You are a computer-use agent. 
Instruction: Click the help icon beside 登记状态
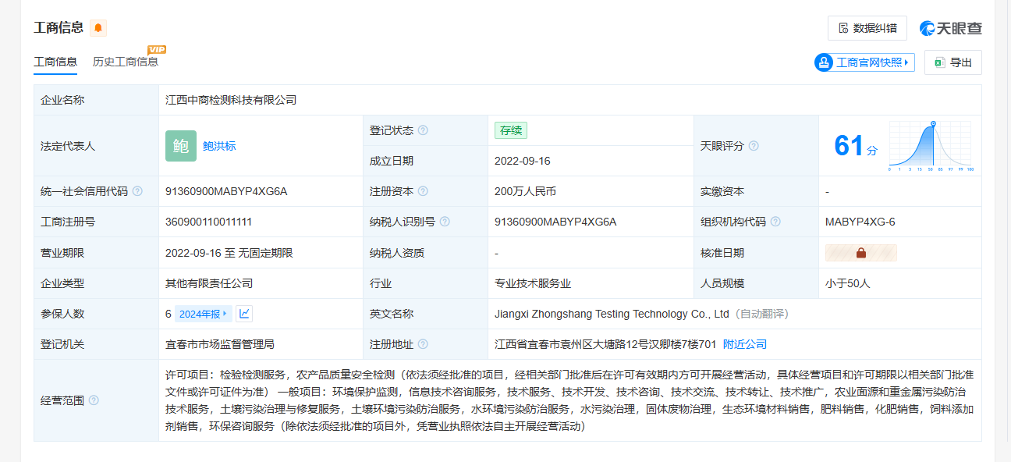(423, 130)
